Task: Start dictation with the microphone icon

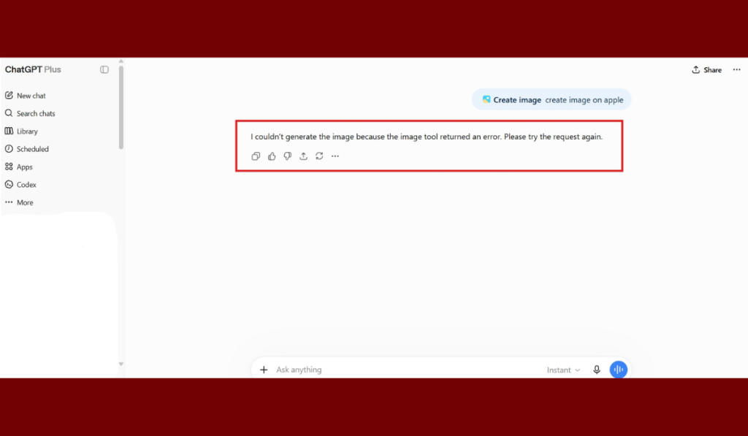Action: (596, 370)
